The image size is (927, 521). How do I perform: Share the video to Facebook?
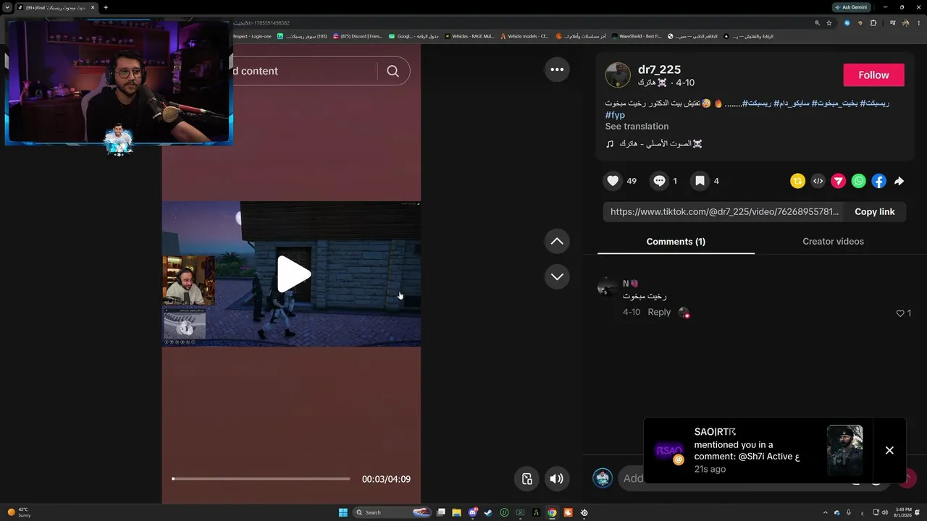[x=878, y=181]
